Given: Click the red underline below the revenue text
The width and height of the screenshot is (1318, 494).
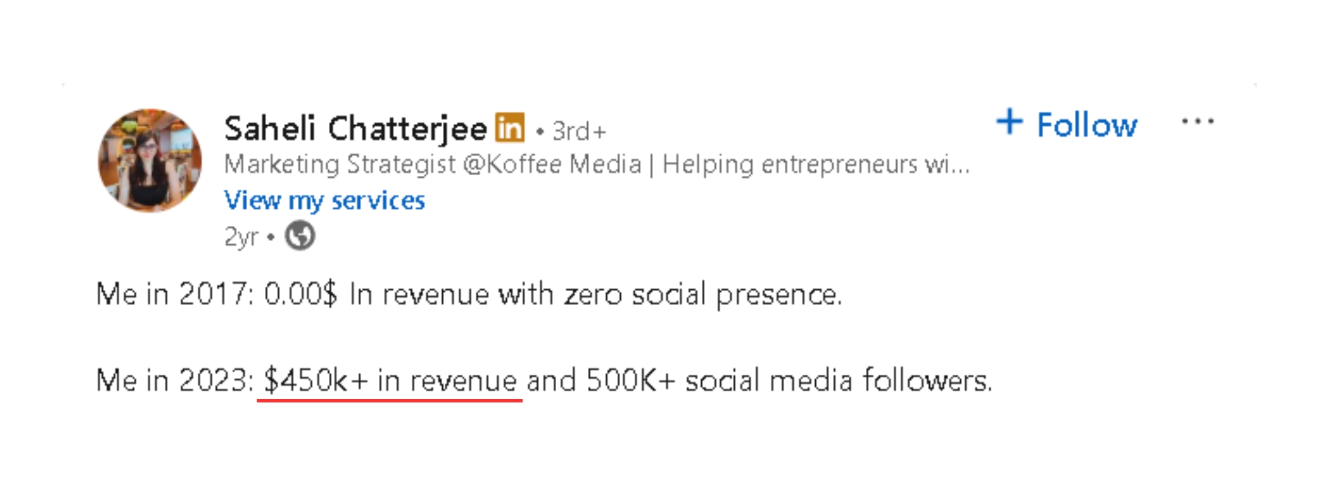Looking at the screenshot, I should tap(390, 399).
